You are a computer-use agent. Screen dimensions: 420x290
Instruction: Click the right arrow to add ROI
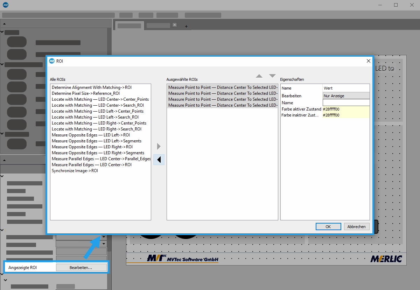(x=159, y=146)
